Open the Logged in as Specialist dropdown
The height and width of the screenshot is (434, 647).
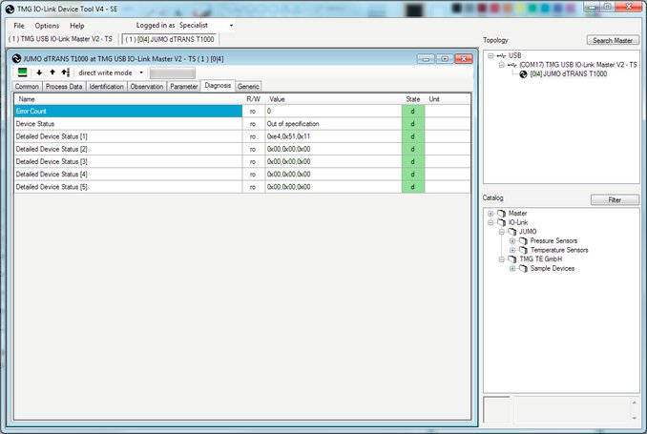click(x=231, y=26)
